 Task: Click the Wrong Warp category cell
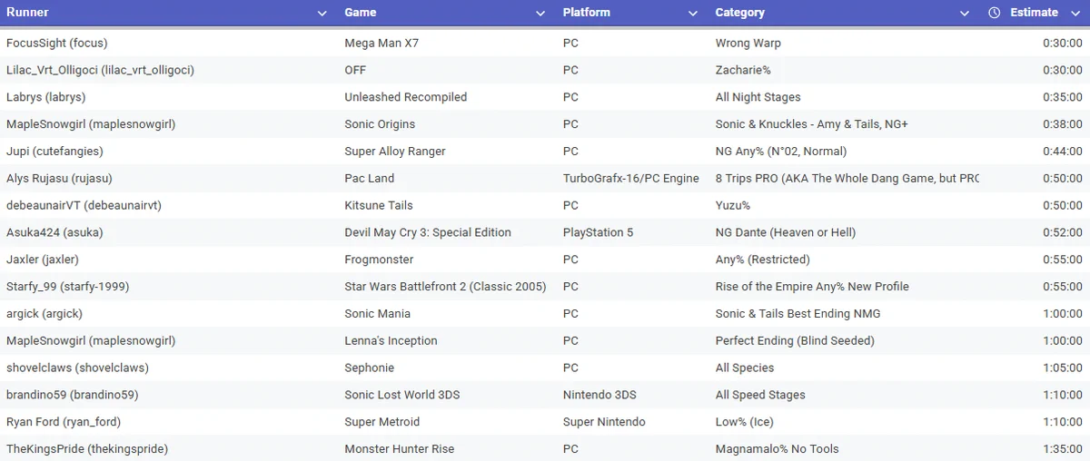(748, 43)
